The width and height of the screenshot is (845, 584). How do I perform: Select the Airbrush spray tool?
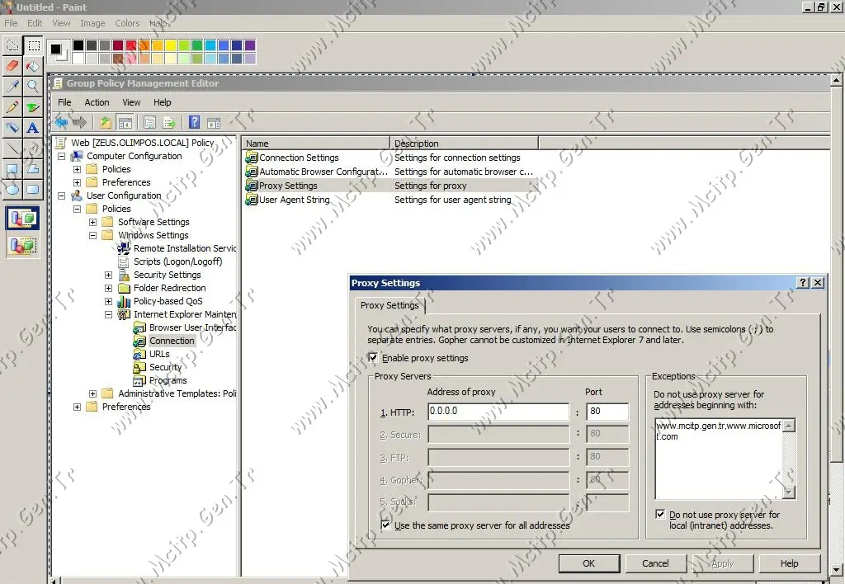coord(12,128)
